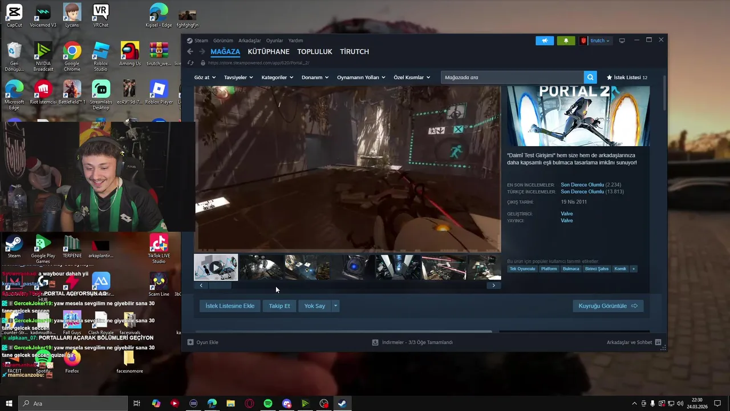Open the NVIDIA Broadcast desktop icon

click(x=43, y=57)
